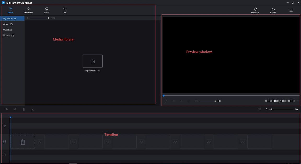The width and height of the screenshot is (301, 164).
Task: Open the Text tab
Action: pos(64,10)
